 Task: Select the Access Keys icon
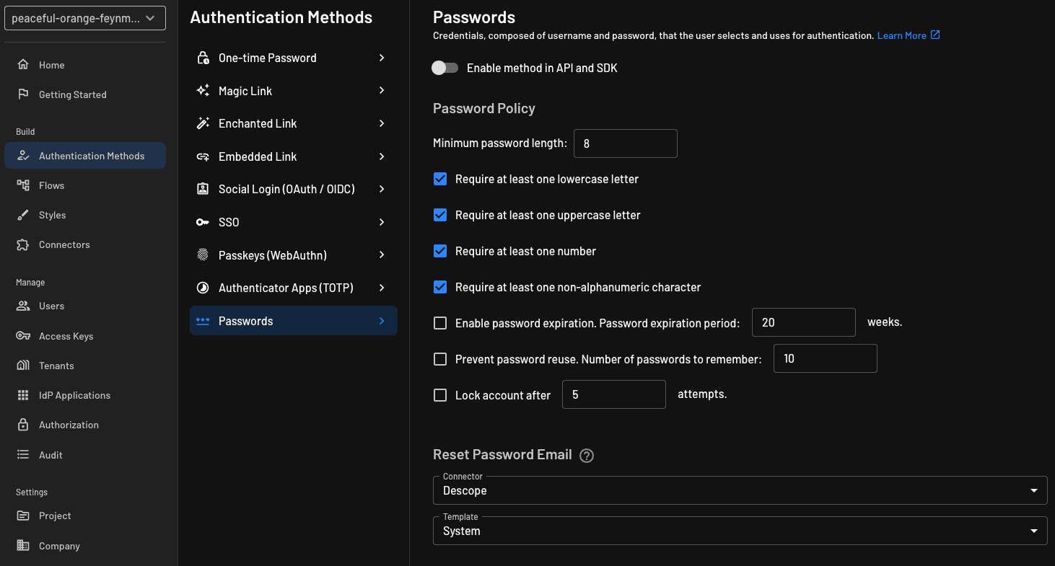[25, 335]
